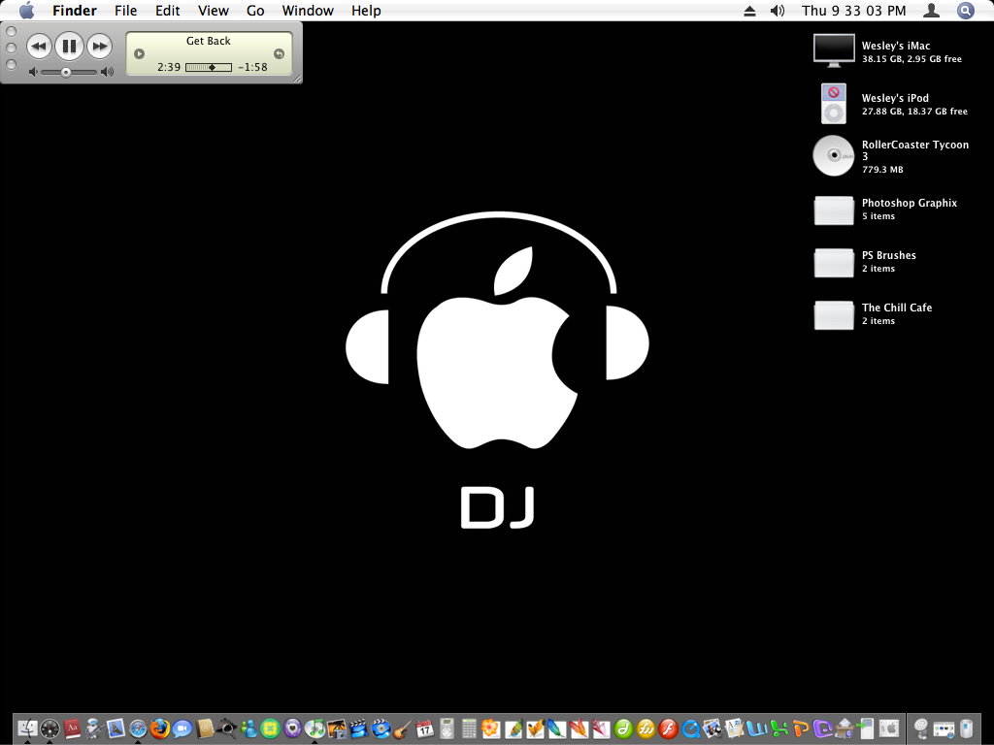
Task: Skip to the previous track in iTunes
Action: [39, 46]
